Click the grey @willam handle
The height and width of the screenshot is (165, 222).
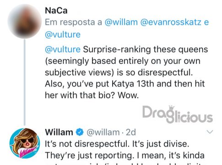click(x=103, y=132)
